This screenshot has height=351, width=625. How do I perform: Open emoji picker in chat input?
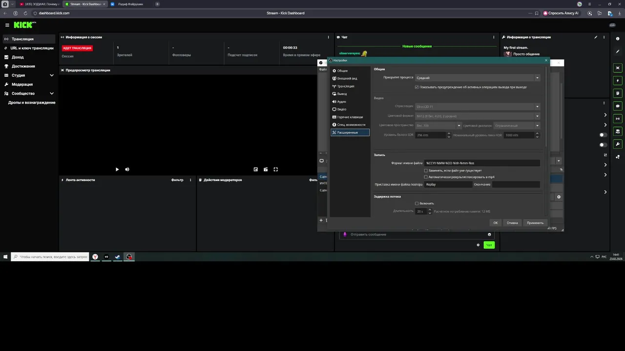[489, 234]
